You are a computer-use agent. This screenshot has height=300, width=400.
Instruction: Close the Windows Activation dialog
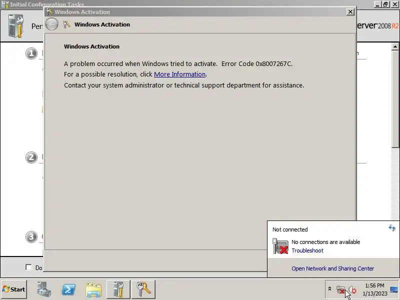point(350,12)
